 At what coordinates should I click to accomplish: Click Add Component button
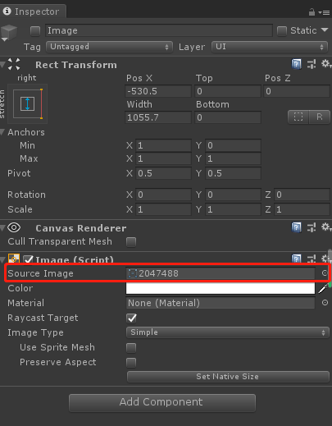click(x=162, y=402)
